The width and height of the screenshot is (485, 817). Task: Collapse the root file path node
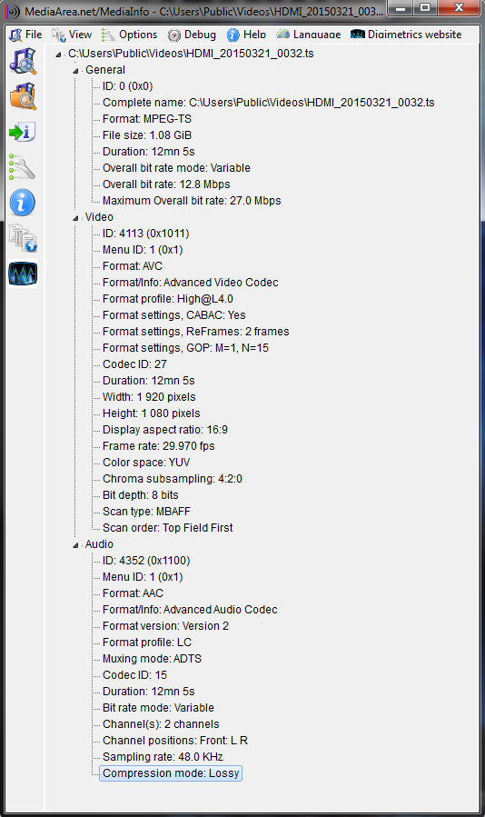pyautogui.click(x=58, y=55)
